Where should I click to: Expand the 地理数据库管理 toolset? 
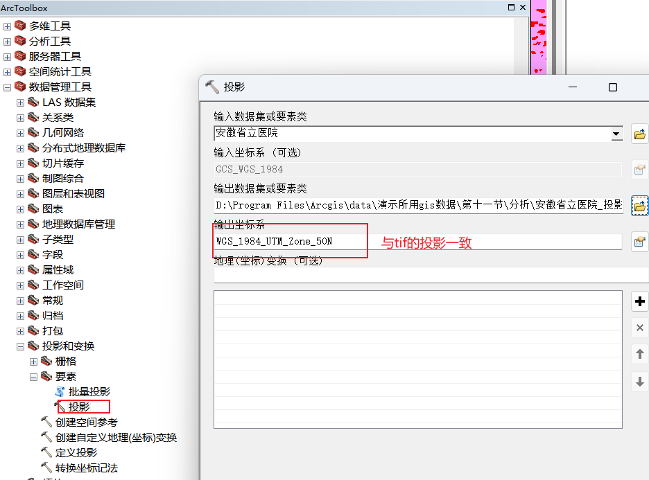[20, 225]
